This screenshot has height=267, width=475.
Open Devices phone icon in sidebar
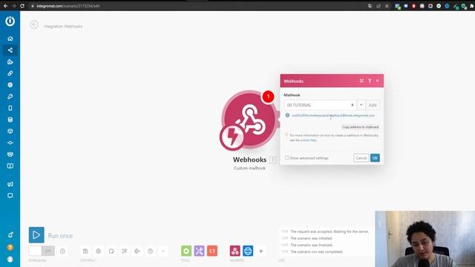coord(10,108)
